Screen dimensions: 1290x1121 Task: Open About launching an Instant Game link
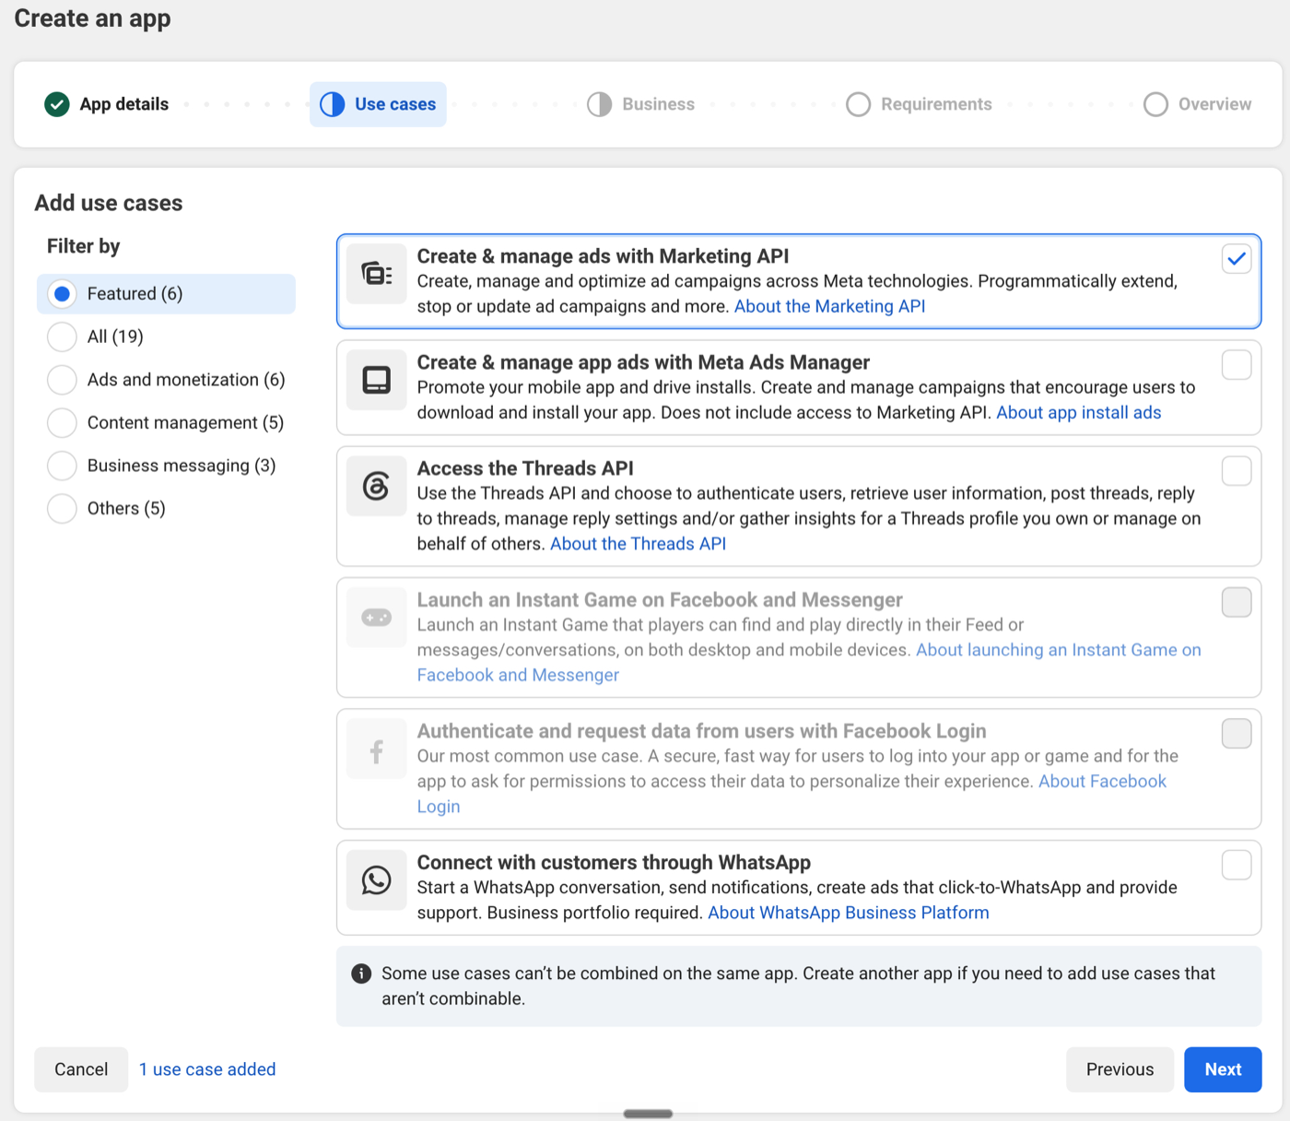click(x=1059, y=650)
